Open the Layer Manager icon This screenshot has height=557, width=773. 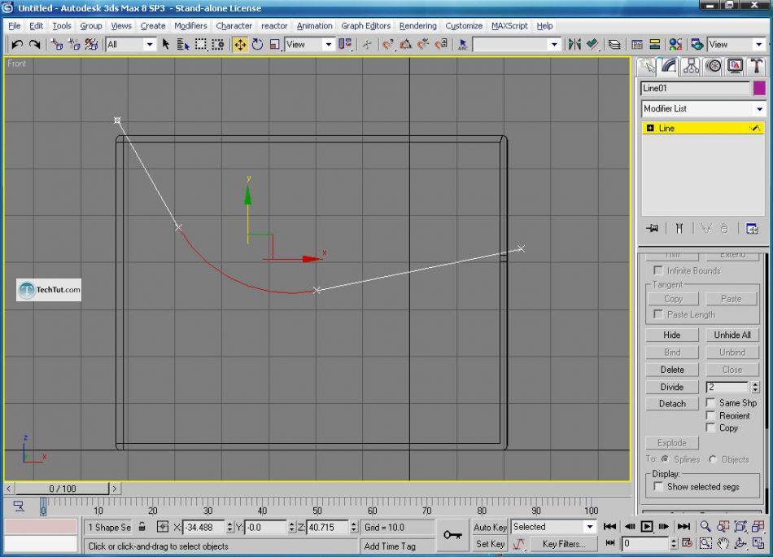coord(614,45)
